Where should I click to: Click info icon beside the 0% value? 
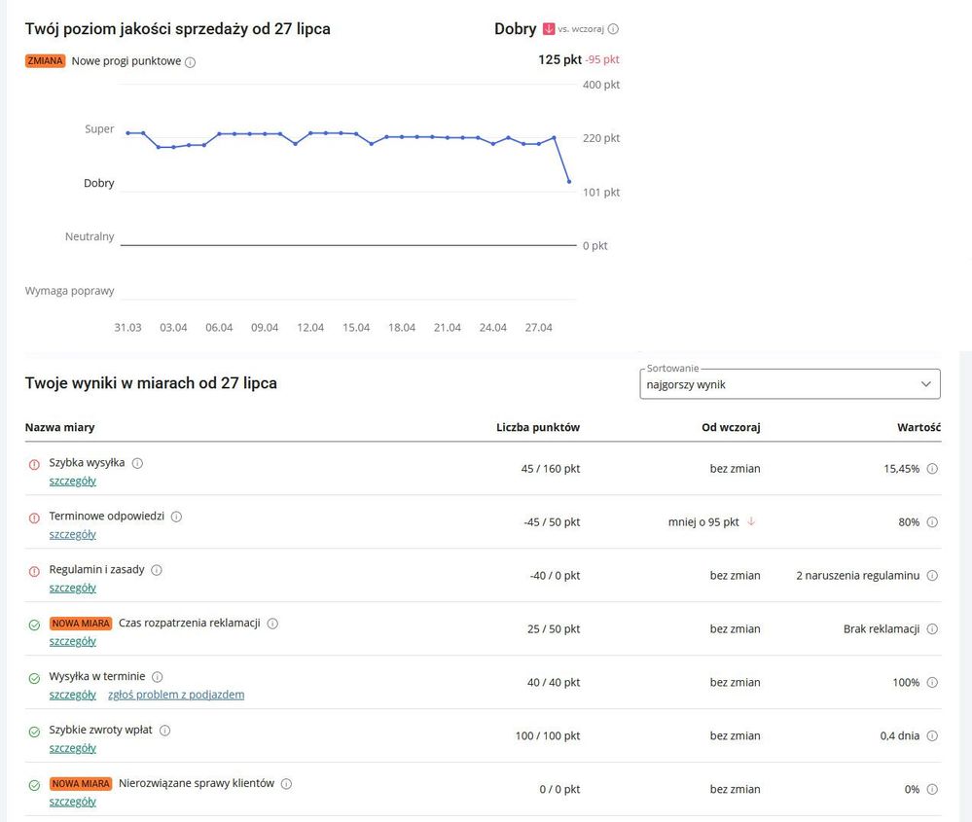tap(932, 789)
